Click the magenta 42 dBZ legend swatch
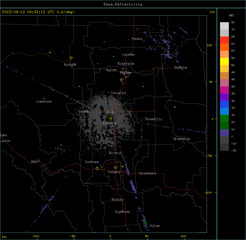Viewport: 246px width, 240px height. pyautogui.click(x=224, y=90)
